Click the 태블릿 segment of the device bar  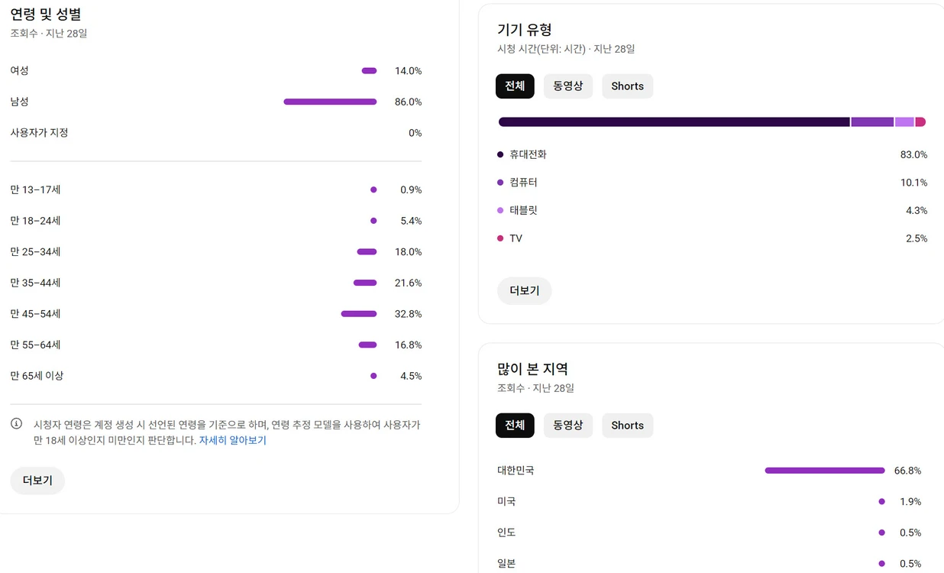[904, 122]
